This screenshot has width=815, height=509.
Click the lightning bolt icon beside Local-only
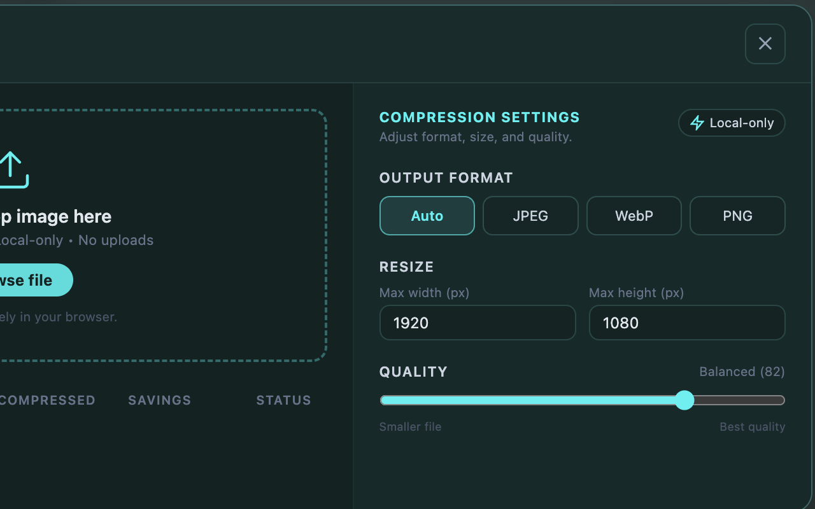697,123
